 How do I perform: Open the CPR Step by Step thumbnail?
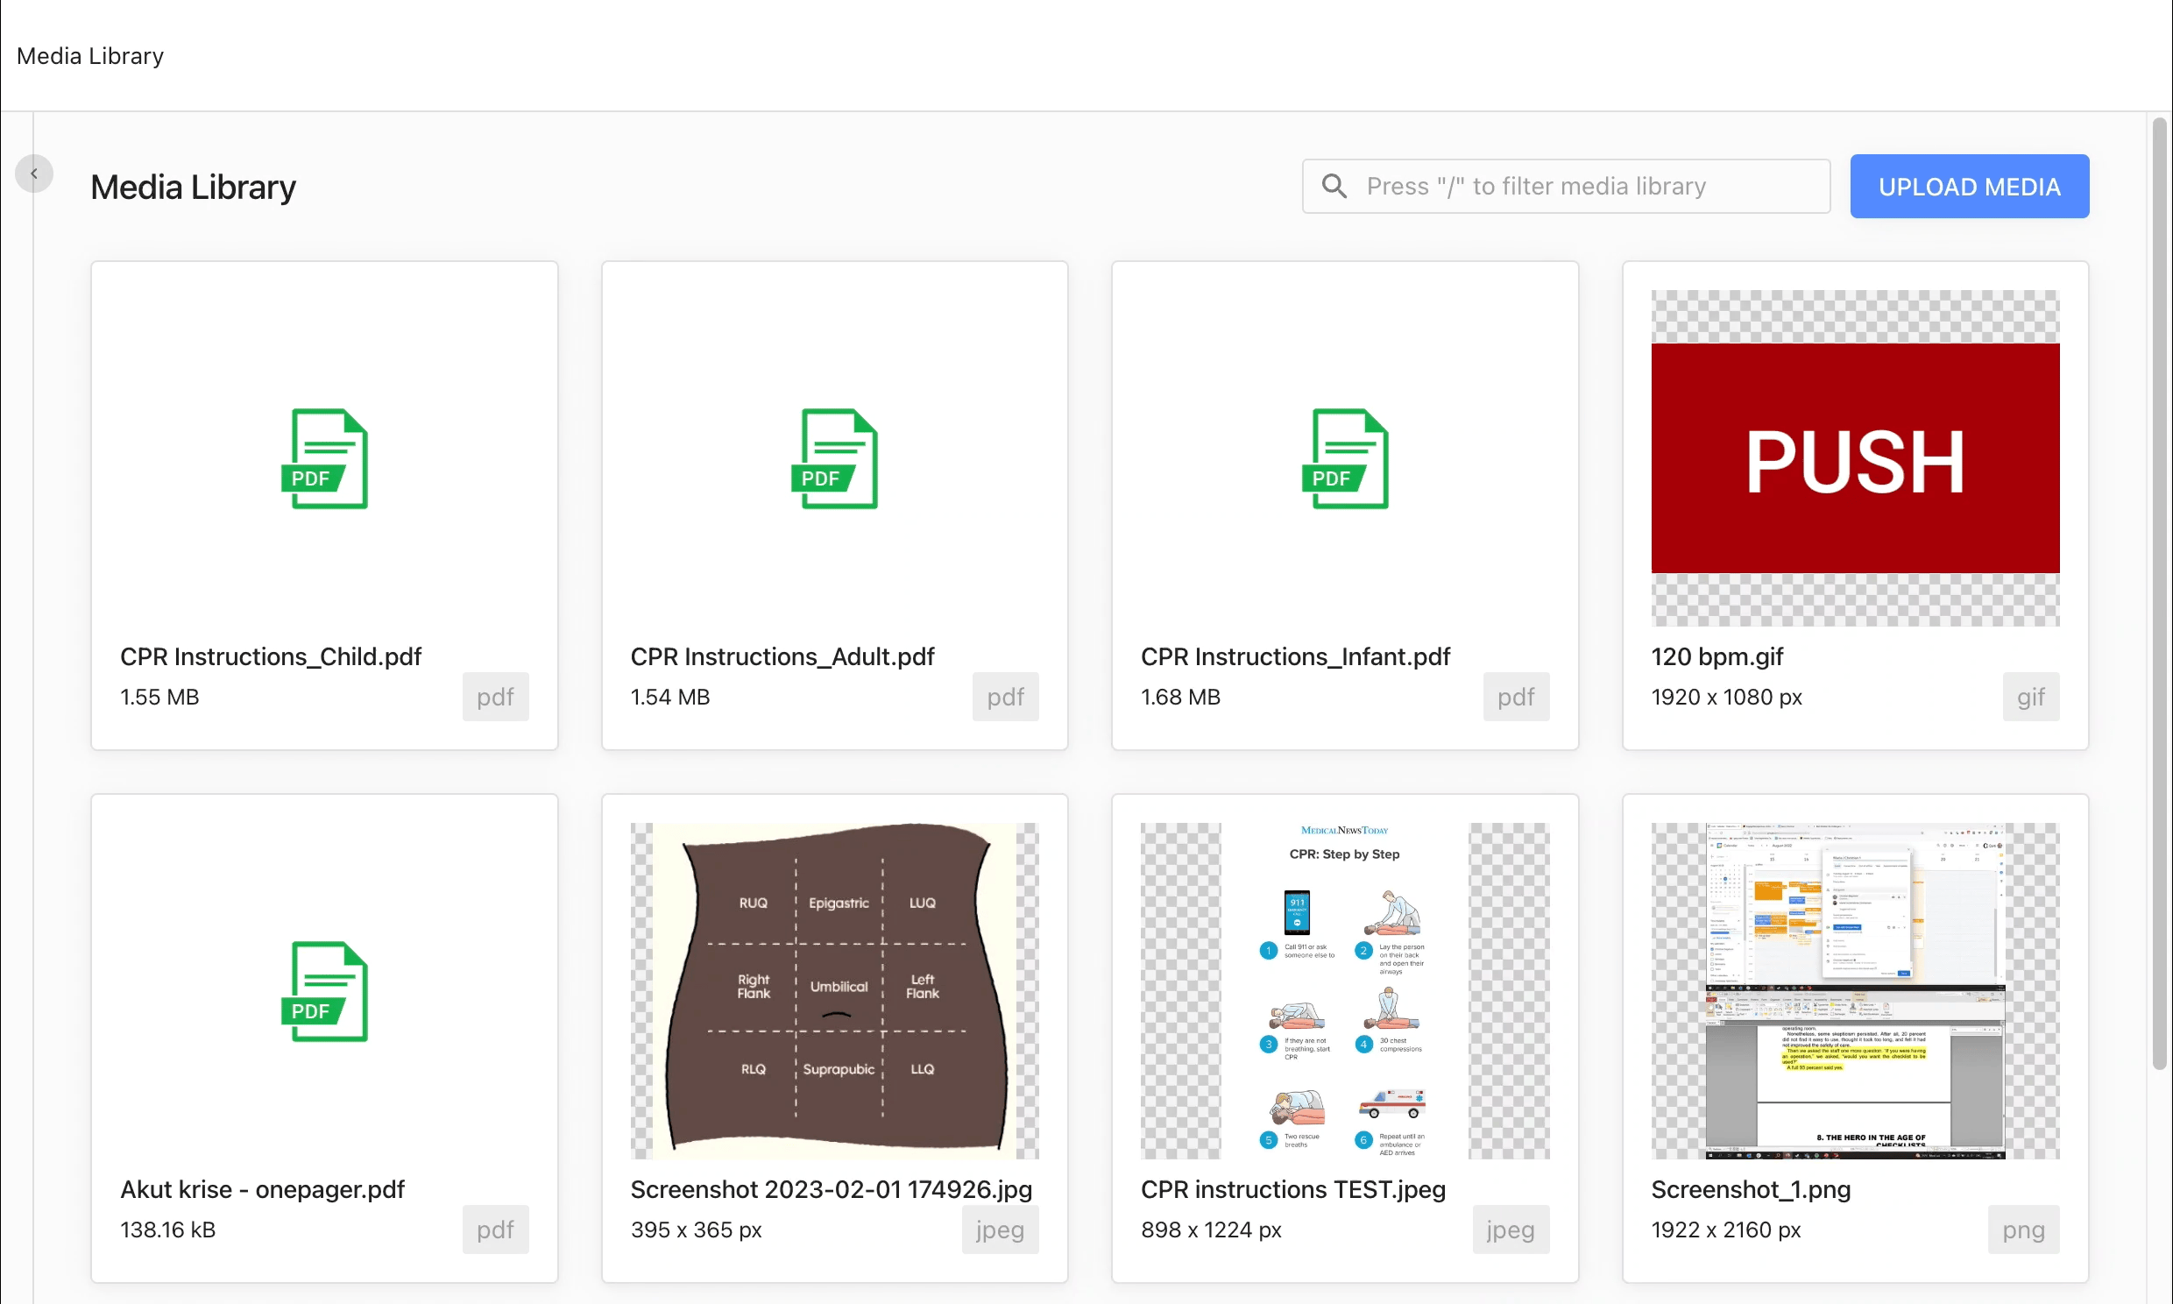(1345, 989)
